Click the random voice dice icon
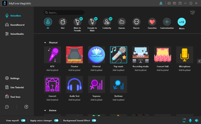201x124 pixels. [192, 12]
